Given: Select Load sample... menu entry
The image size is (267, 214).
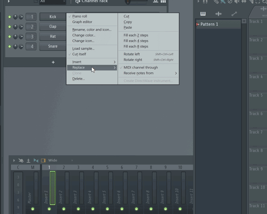Looking at the screenshot, I should [92, 48].
